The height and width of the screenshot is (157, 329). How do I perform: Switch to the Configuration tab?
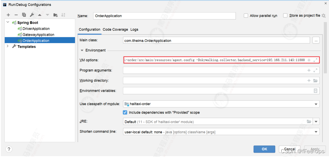point(90,30)
